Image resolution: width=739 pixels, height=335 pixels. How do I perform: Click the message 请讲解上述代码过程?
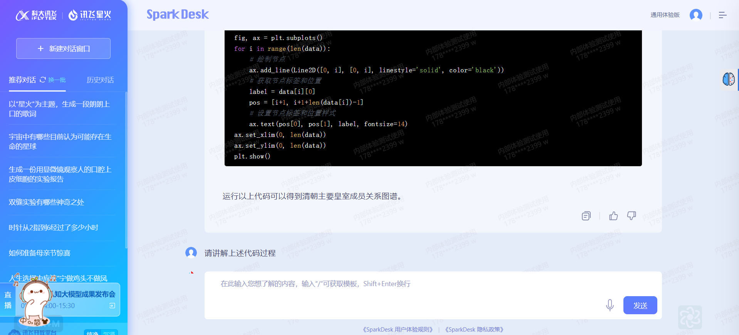240,253
